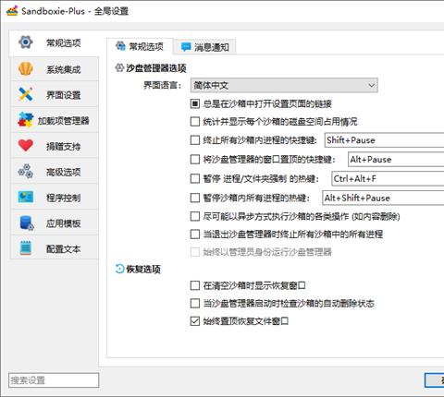Enable 当退出沙盘管理器时终止所有沙箱中的所有进程
The image size is (444, 397).
(x=195, y=235)
